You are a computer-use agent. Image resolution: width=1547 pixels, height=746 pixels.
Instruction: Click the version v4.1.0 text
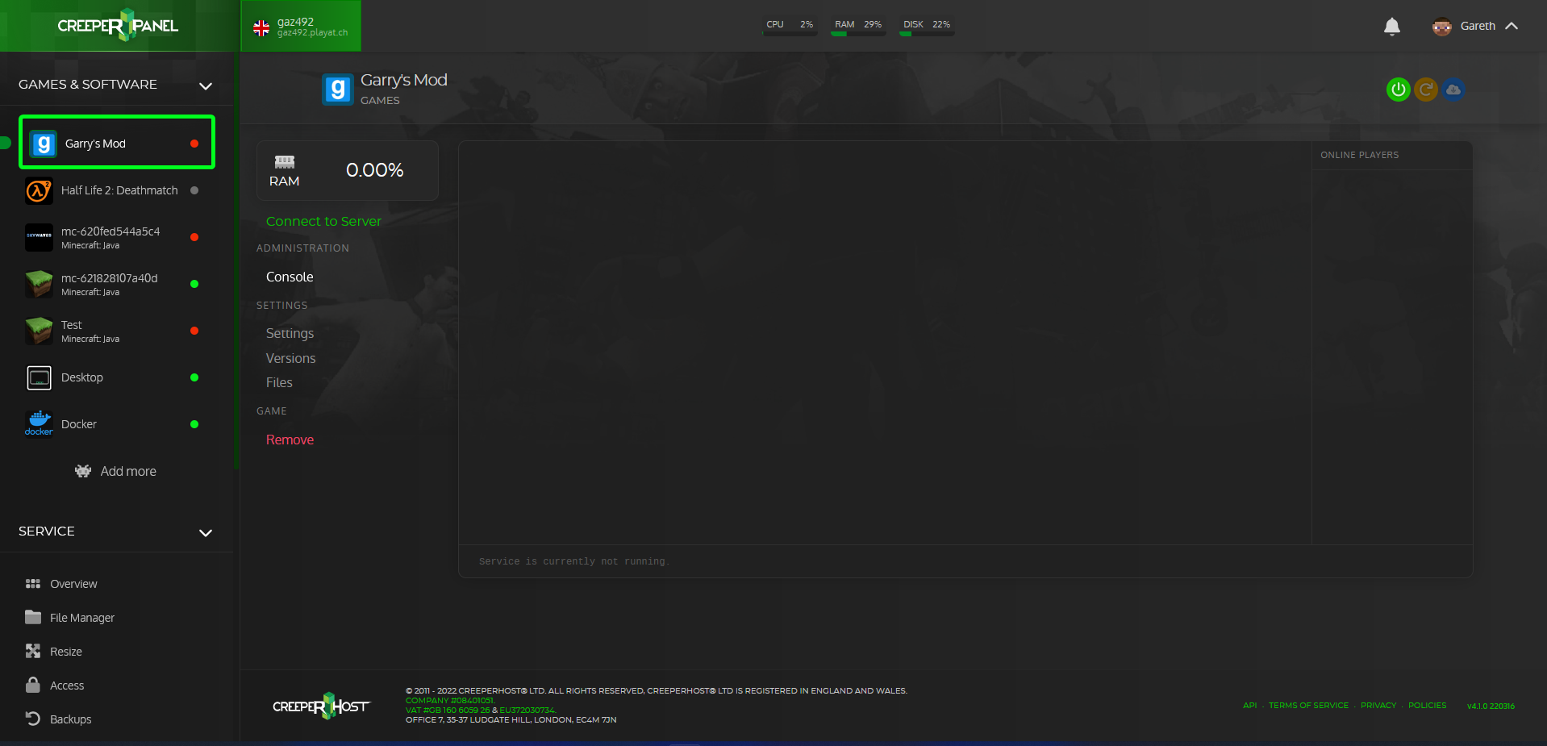tap(1491, 706)
